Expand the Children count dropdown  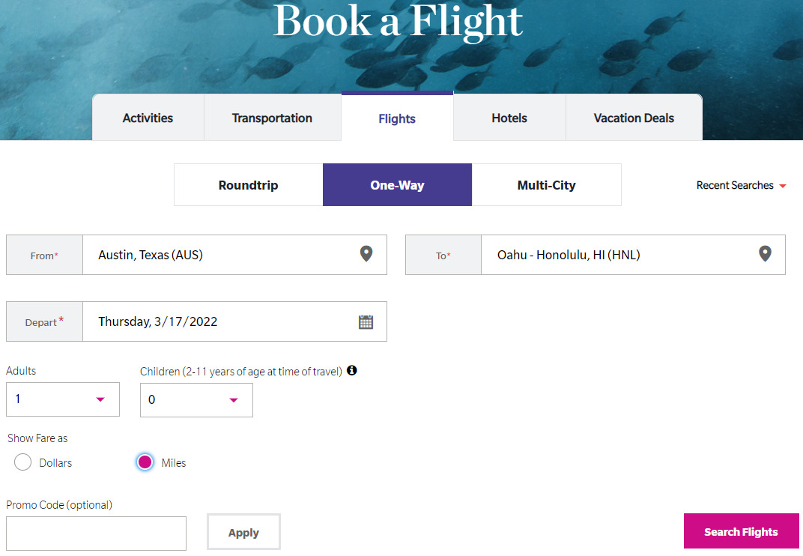coord(196,400)
